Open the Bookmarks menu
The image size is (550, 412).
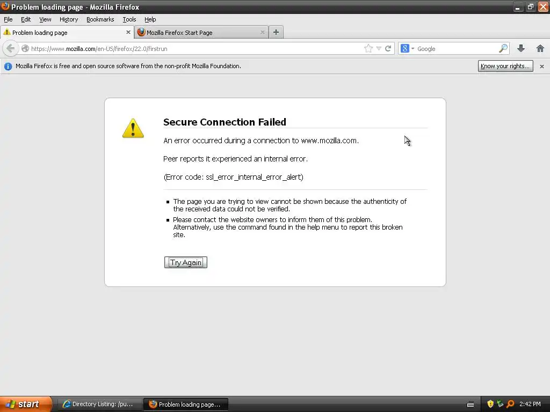(x=100, y=19)
